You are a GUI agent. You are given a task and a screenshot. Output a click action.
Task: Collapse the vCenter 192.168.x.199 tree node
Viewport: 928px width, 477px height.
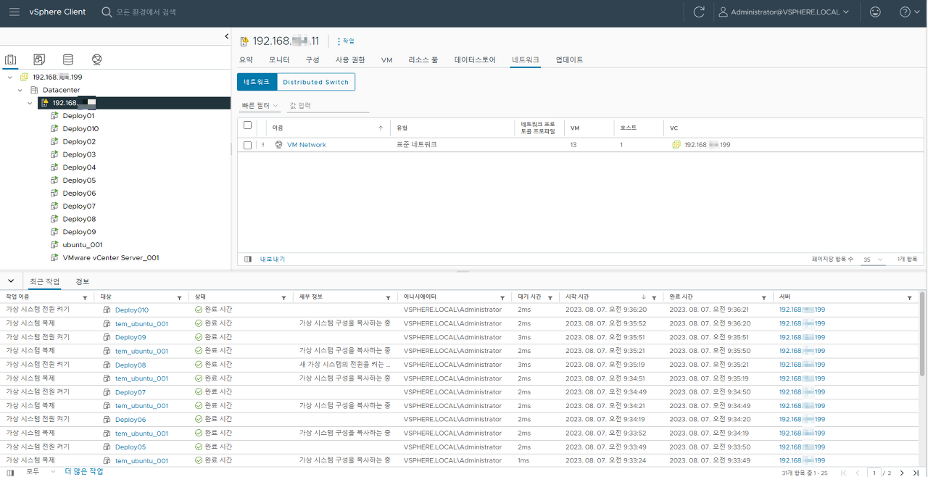point(10,77)
